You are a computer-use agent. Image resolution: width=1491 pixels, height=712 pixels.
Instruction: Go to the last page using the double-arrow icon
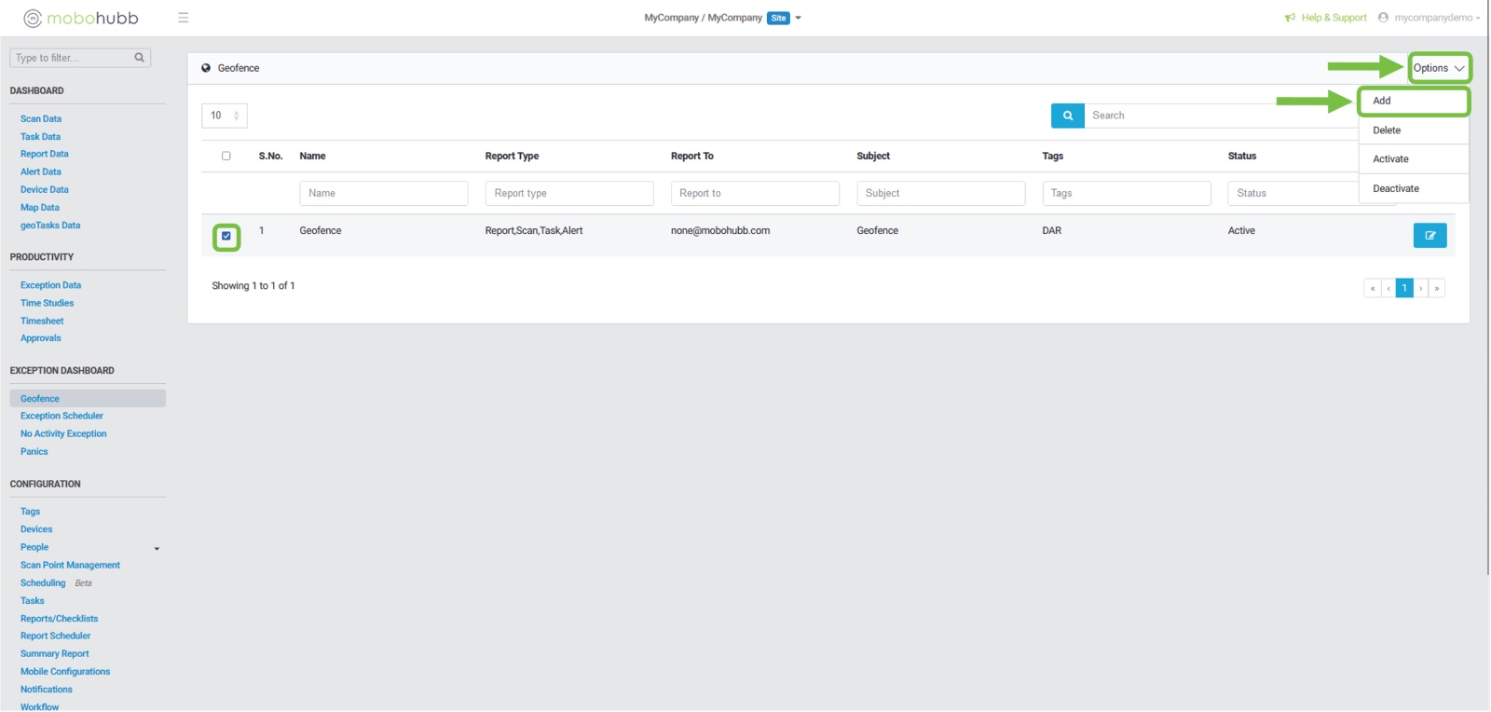click(1437, 289)
